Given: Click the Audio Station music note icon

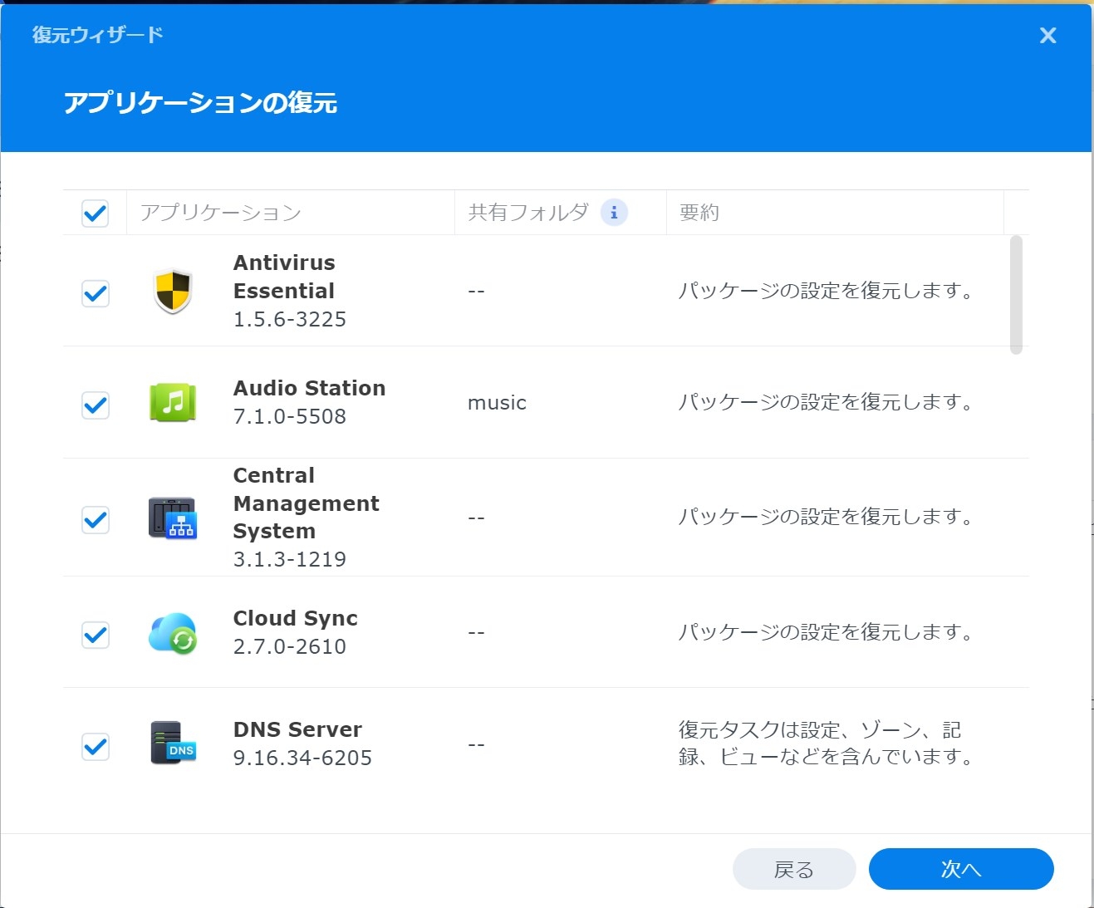Looking at the screenshot, I should tap(173, 403).
